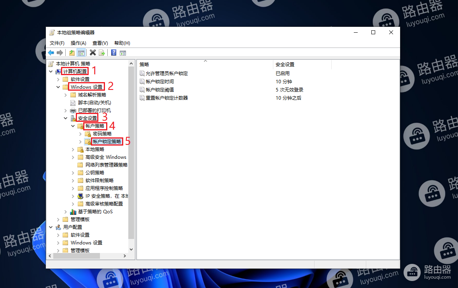Expand the 密码策略 node chevron
The width and height of the screenshot is (458, 288).
[80, 134]
